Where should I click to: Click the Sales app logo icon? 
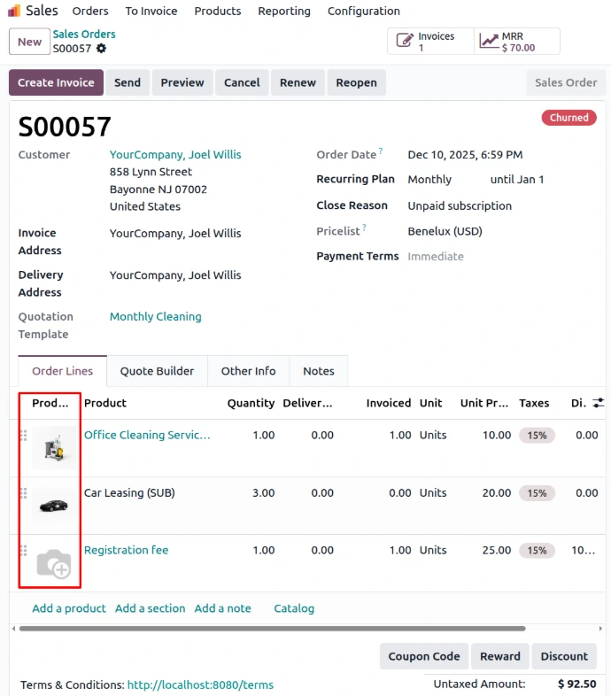pos(14,11)
